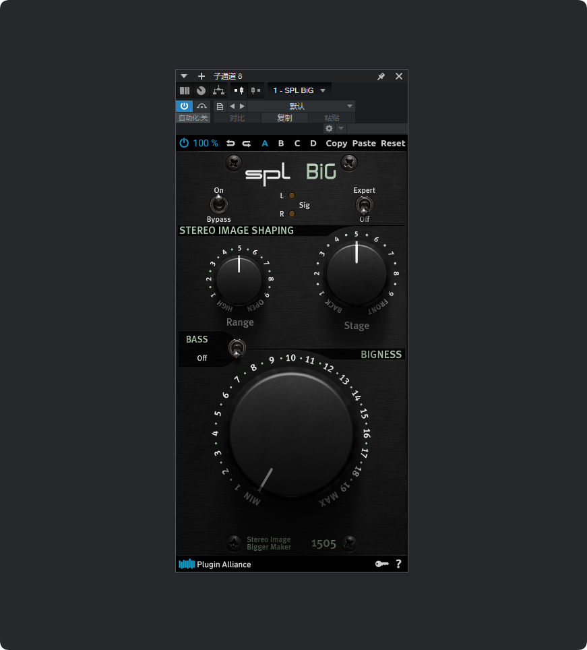Toggle the Plugin Alliance power icon

pyautogui.click(x=184, y=143)
